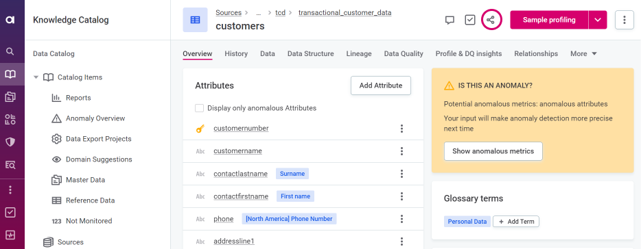The width and height of the screenshot is (641, 249).
Task: Open the Data Quality tab
Action: tap(404, 54)
